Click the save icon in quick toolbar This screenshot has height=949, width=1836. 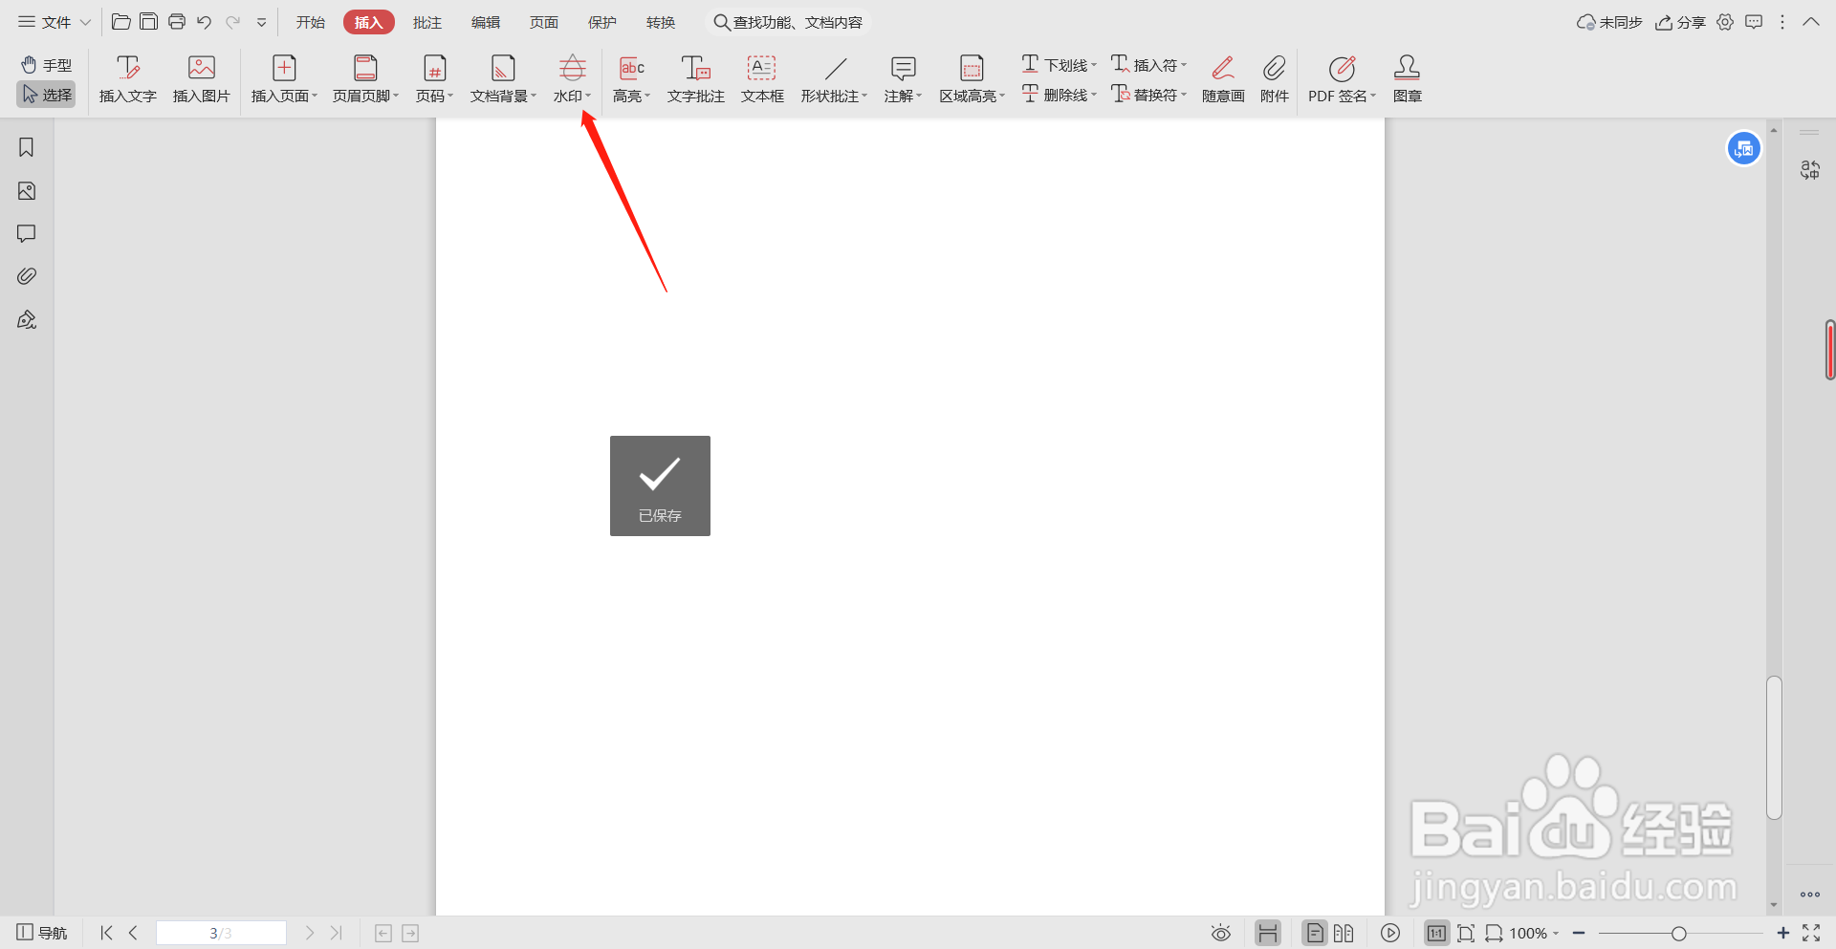click(x=148, y=22)
